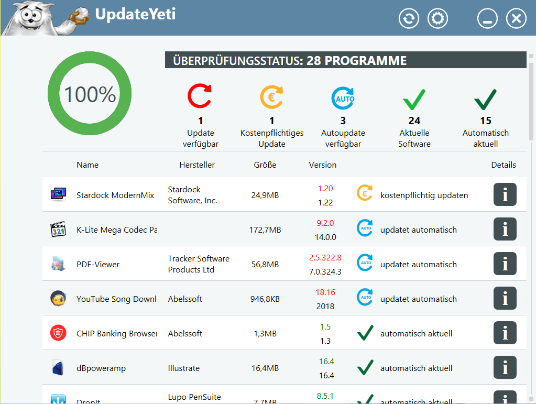Open info button for K-Lite Mega Codec

point(505,230)
